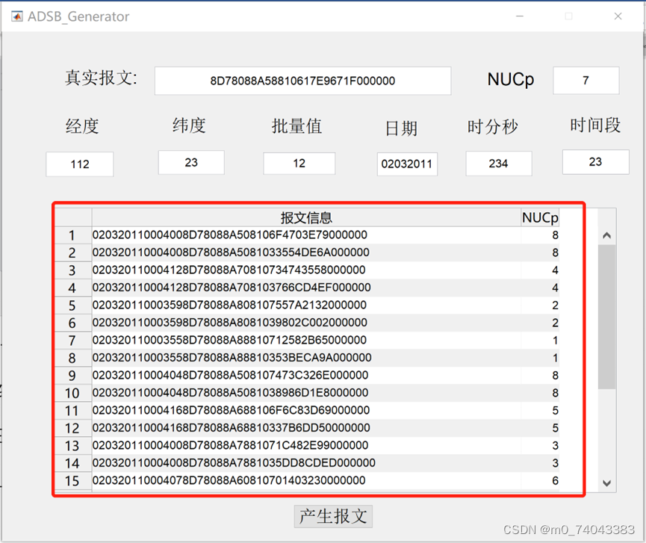646x543 pixels.
Task: Select row 15, the last visible row
Action: tap(299, 480)
